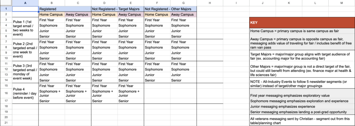Select Sophomore + Junior cell in column E
355x126 pixels.
[131, 93]
